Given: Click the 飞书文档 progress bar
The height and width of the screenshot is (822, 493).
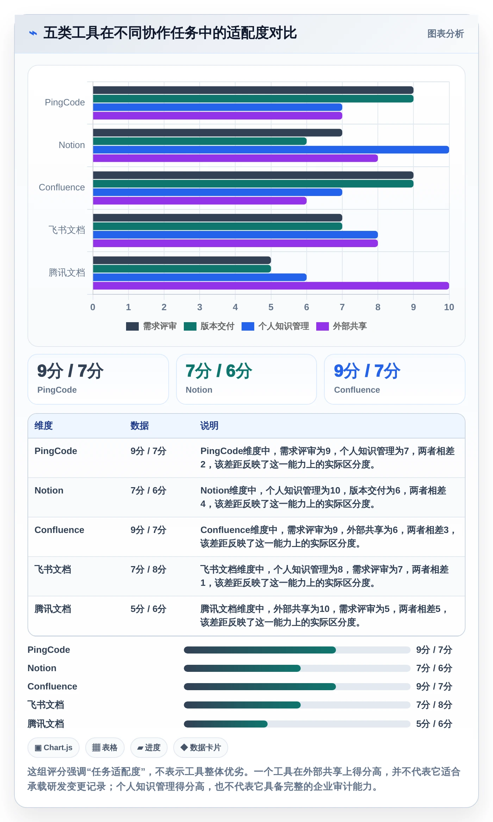Looking at the screenshot, I should [297, 705].
